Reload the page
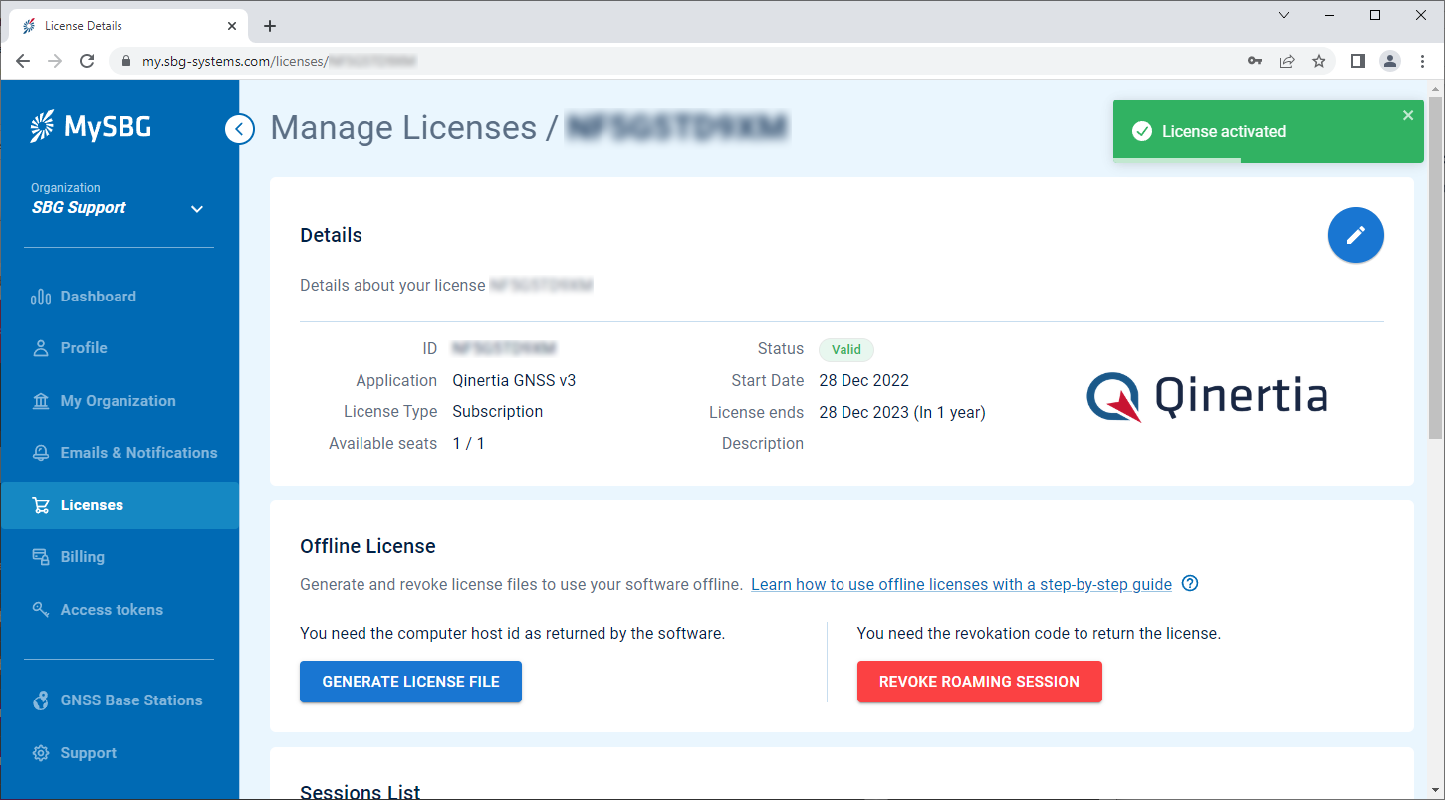The image size is (1445, 800). point(87,61)
